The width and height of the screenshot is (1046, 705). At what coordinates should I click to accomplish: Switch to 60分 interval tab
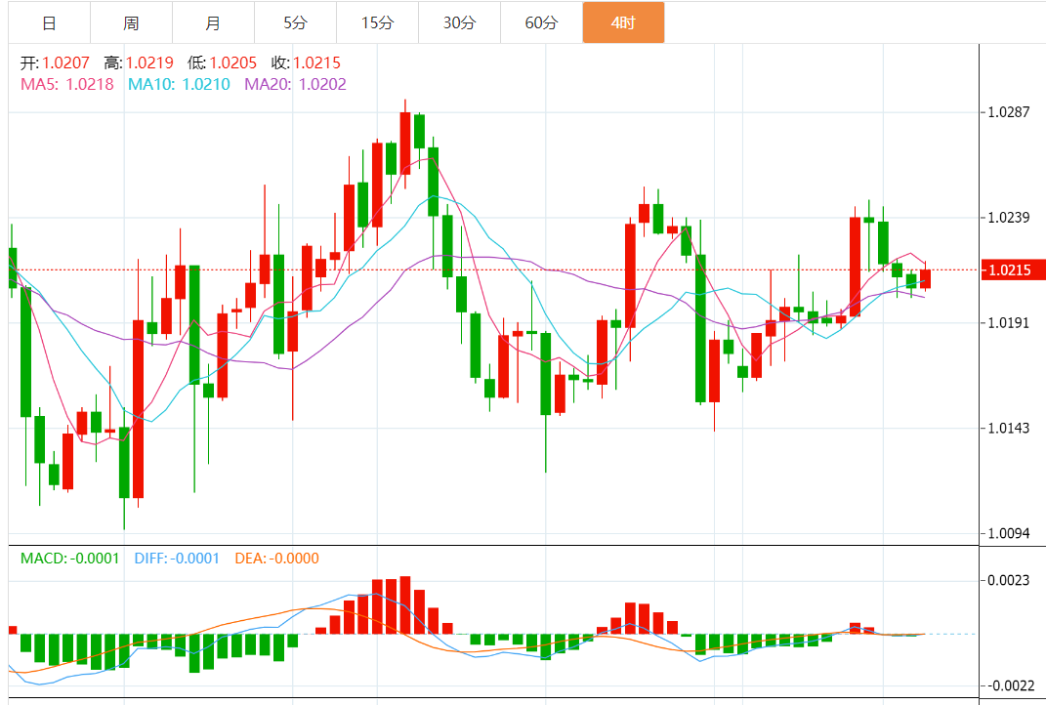[x=541, y=22]
